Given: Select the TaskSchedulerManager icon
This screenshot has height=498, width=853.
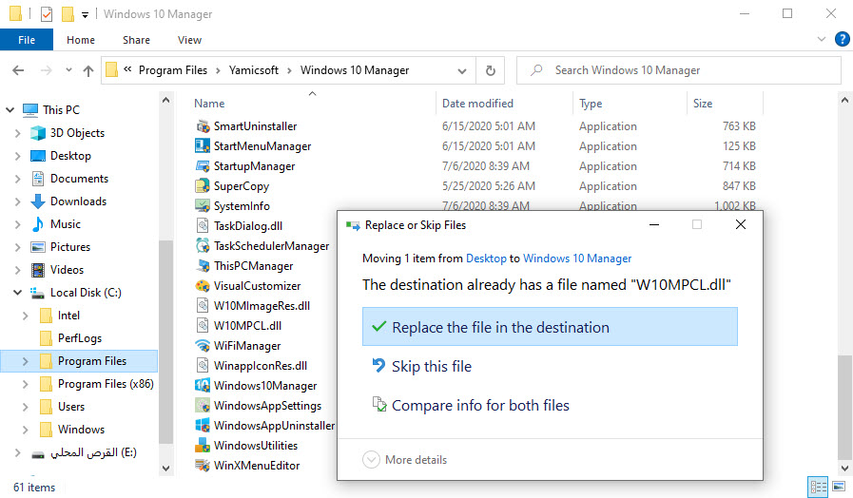Looking at the screenshot, I should (x=203, y=246).
